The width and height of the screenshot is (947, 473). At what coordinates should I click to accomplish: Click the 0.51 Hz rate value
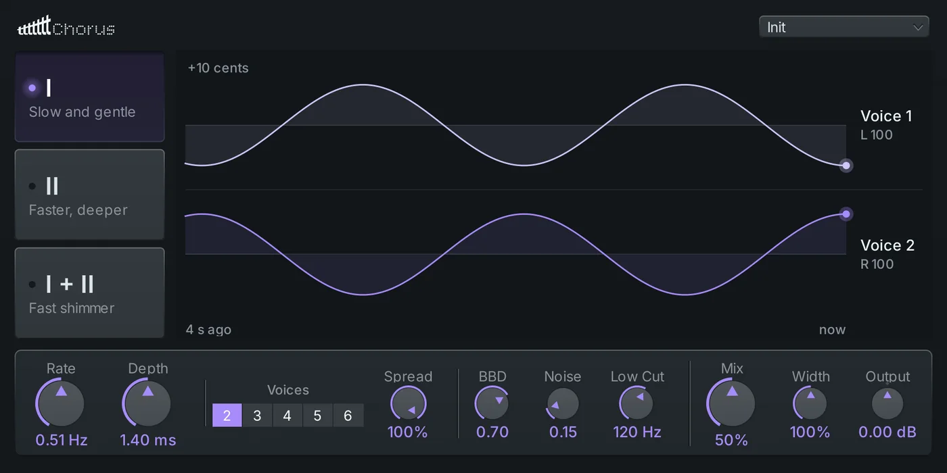point(62,440)
